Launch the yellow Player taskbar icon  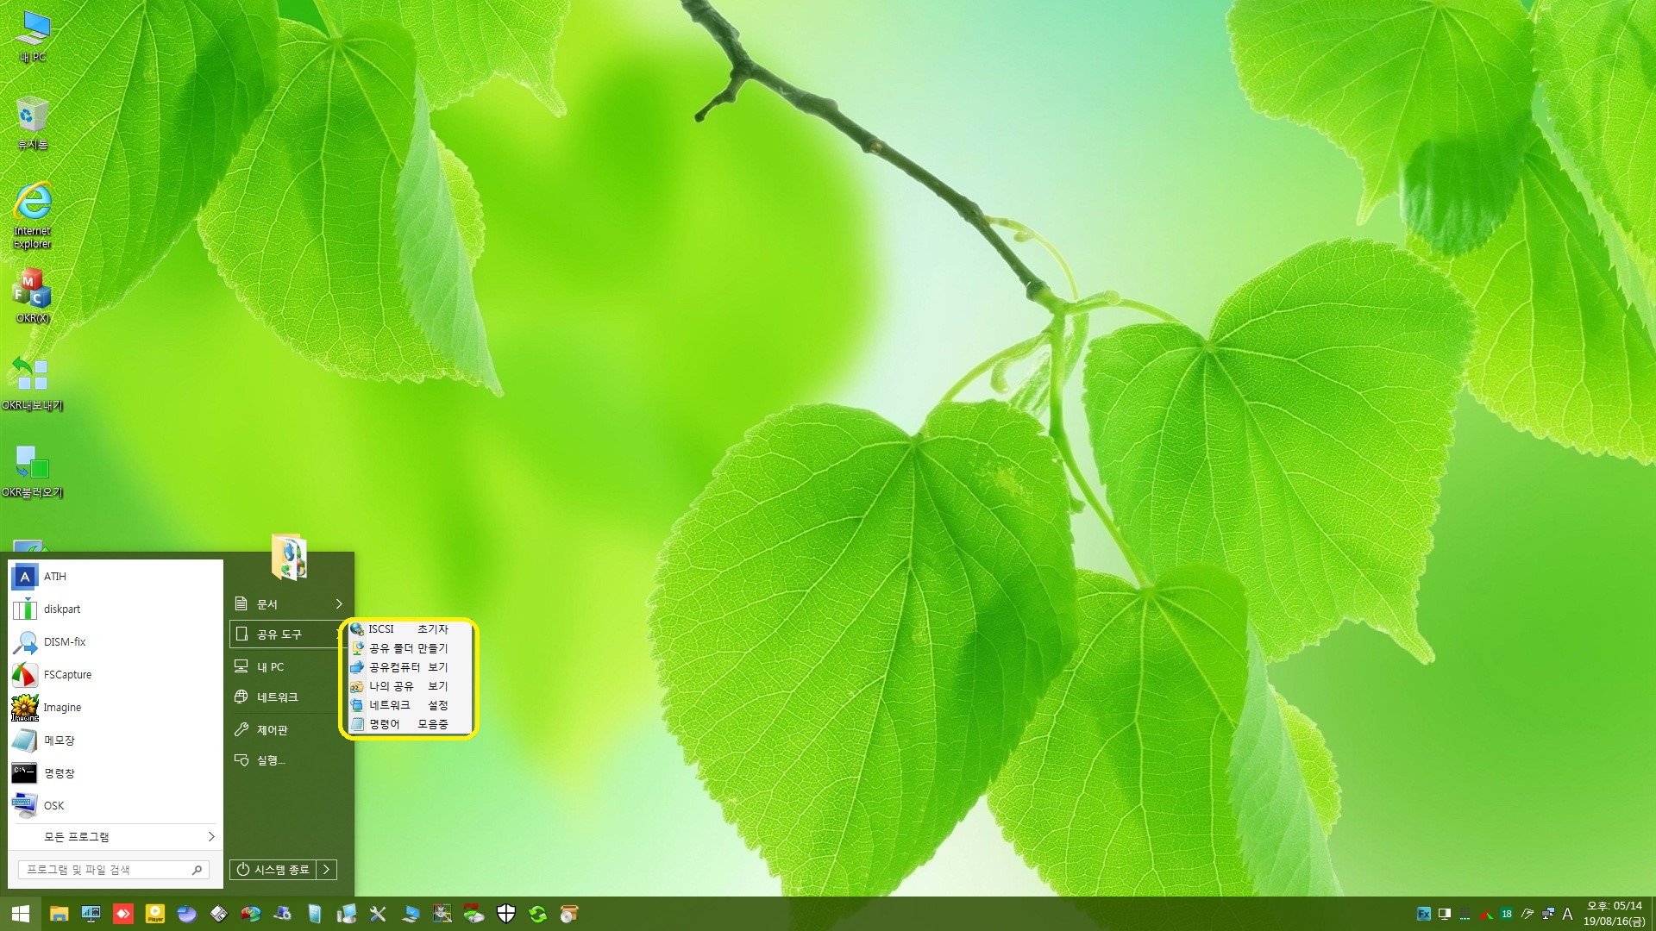pos(155,914)
